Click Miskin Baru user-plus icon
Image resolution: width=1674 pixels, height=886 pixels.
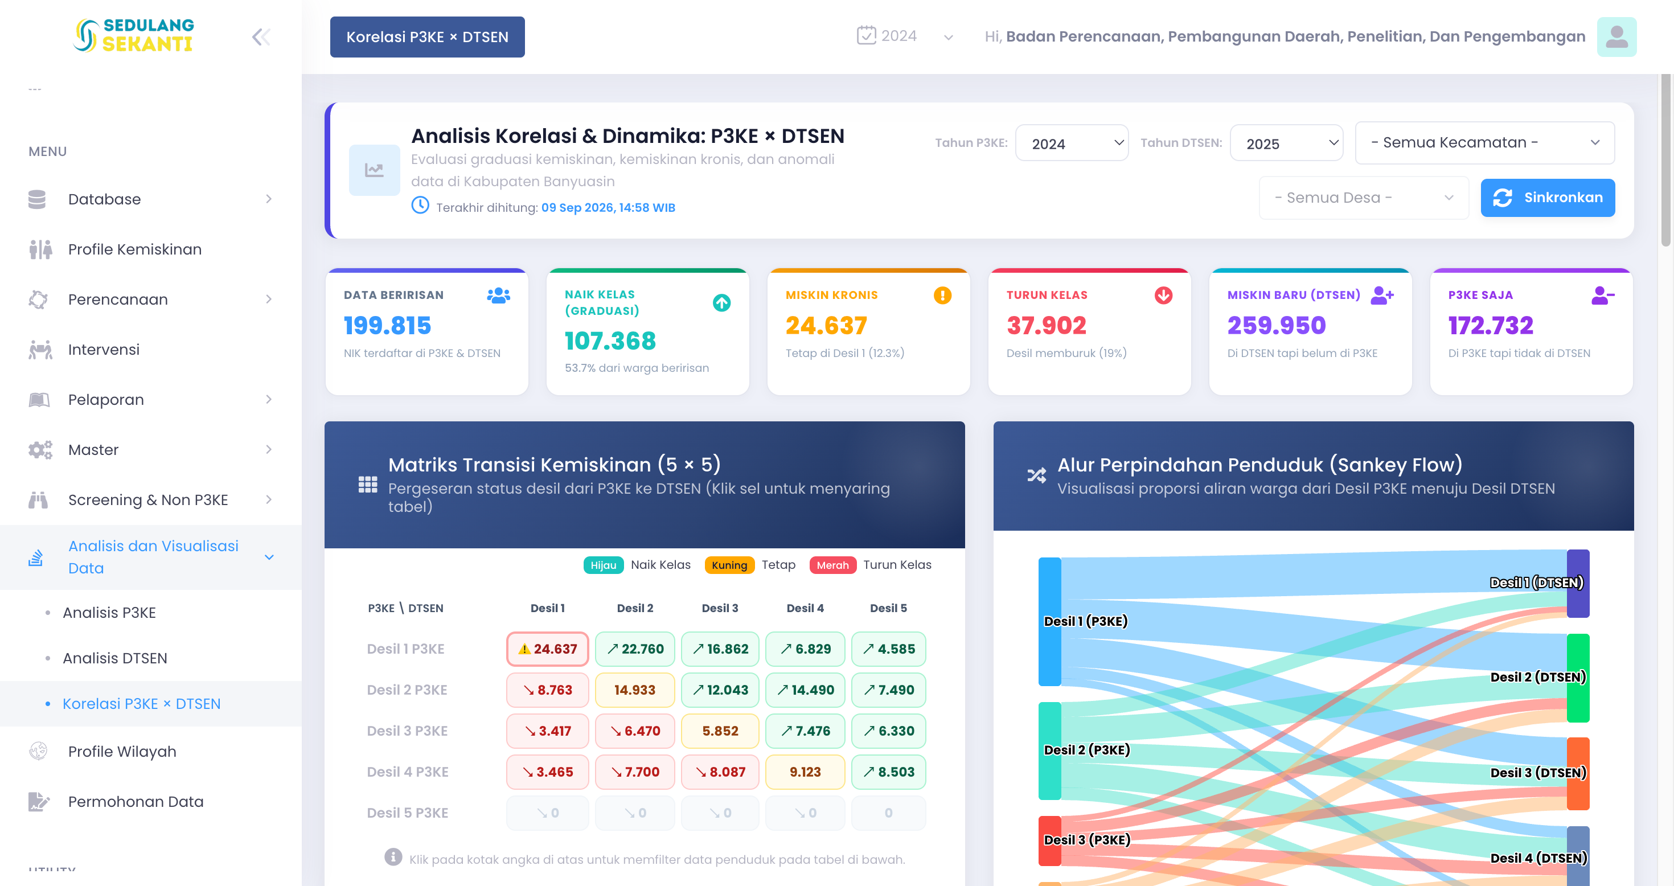click(x=1382, y=295)
